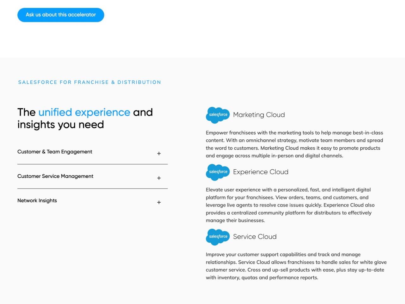Click the Ask us about this accelerator button
Image resolution: width=405 pixels, height=304 pixels.
61,15
